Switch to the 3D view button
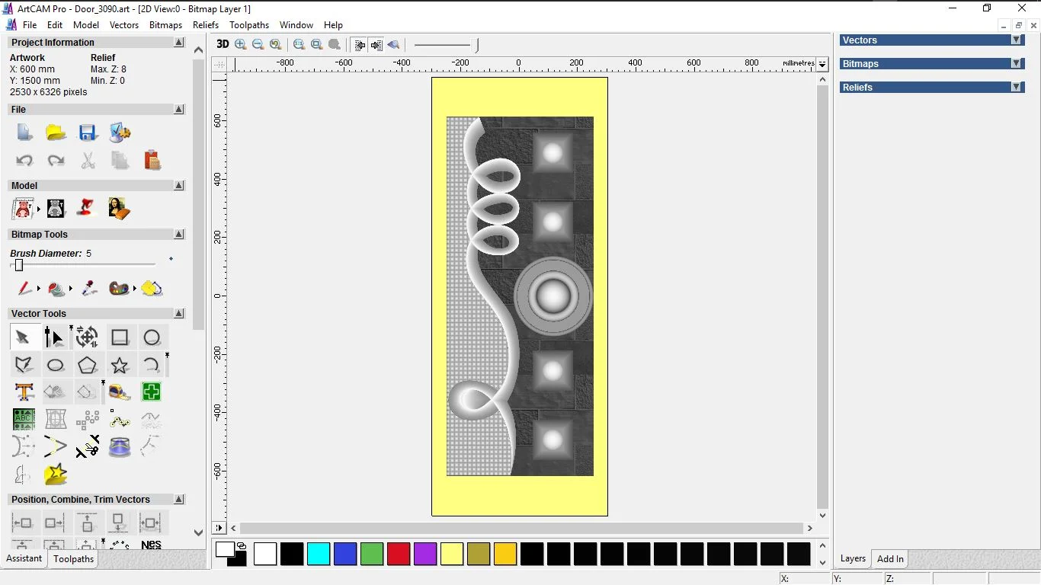The width and height of the screenshot is (1041, 585). (222, 45)
